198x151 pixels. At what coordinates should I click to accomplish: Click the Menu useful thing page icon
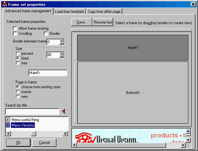pos(8,120)
